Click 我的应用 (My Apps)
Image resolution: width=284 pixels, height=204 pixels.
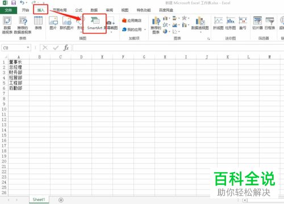132,29
